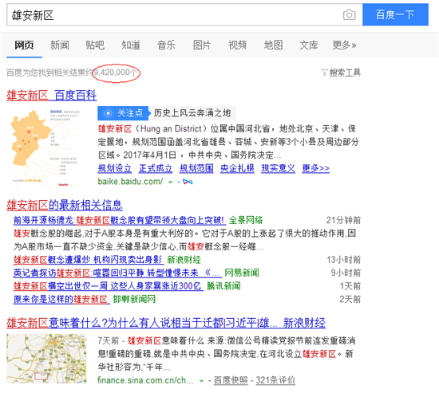Screen dimensions: 439x393
Task: Click the funnel icon beside 搜索工具
Action: click(x=324, y=73)
